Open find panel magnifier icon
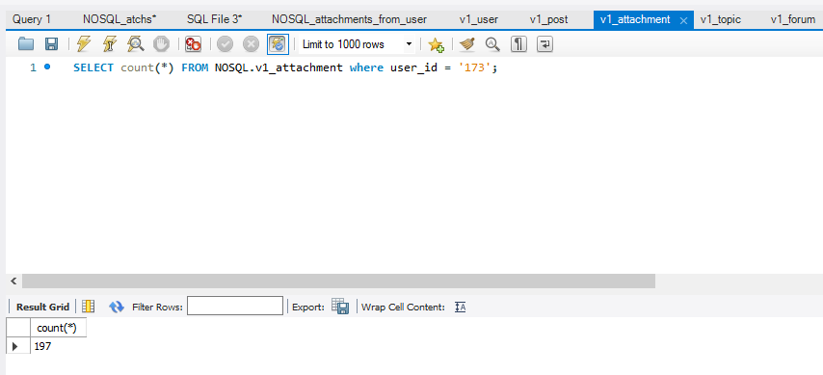 [x=492, y=44]
